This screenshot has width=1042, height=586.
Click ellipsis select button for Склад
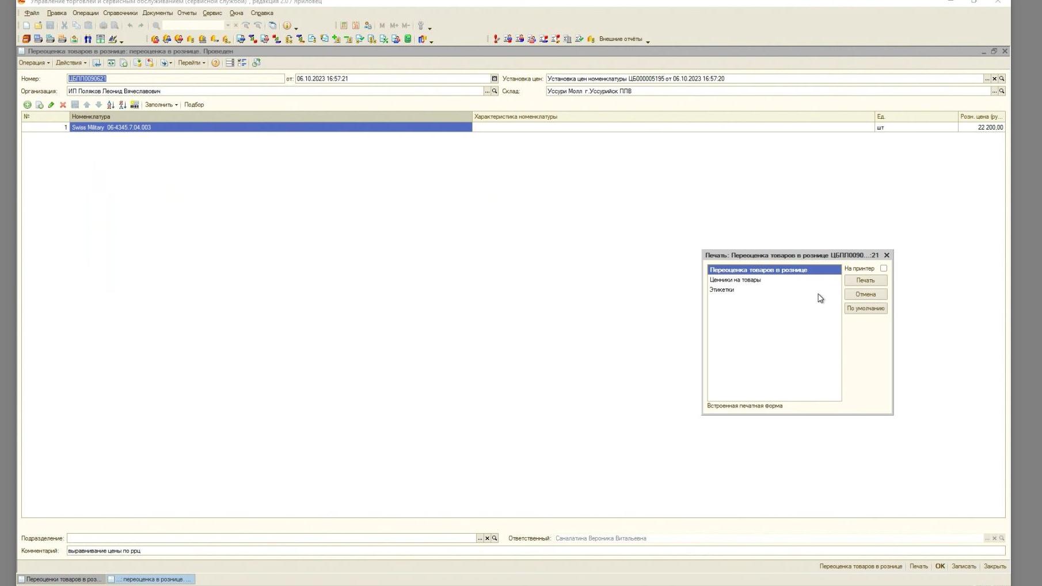[x=994, y=91]
